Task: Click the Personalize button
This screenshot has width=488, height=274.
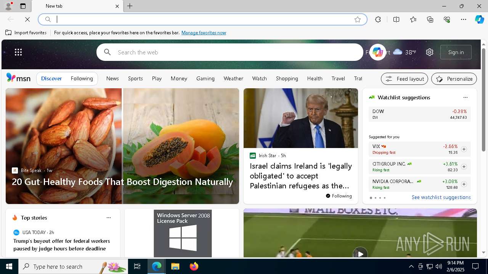Action: 454,79
